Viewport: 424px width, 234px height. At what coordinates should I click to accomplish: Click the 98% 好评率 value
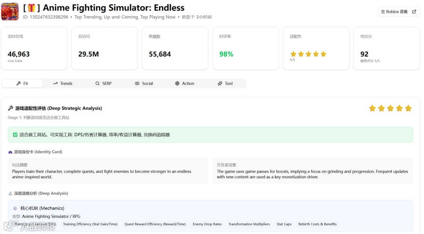click(x=226, y=54)
